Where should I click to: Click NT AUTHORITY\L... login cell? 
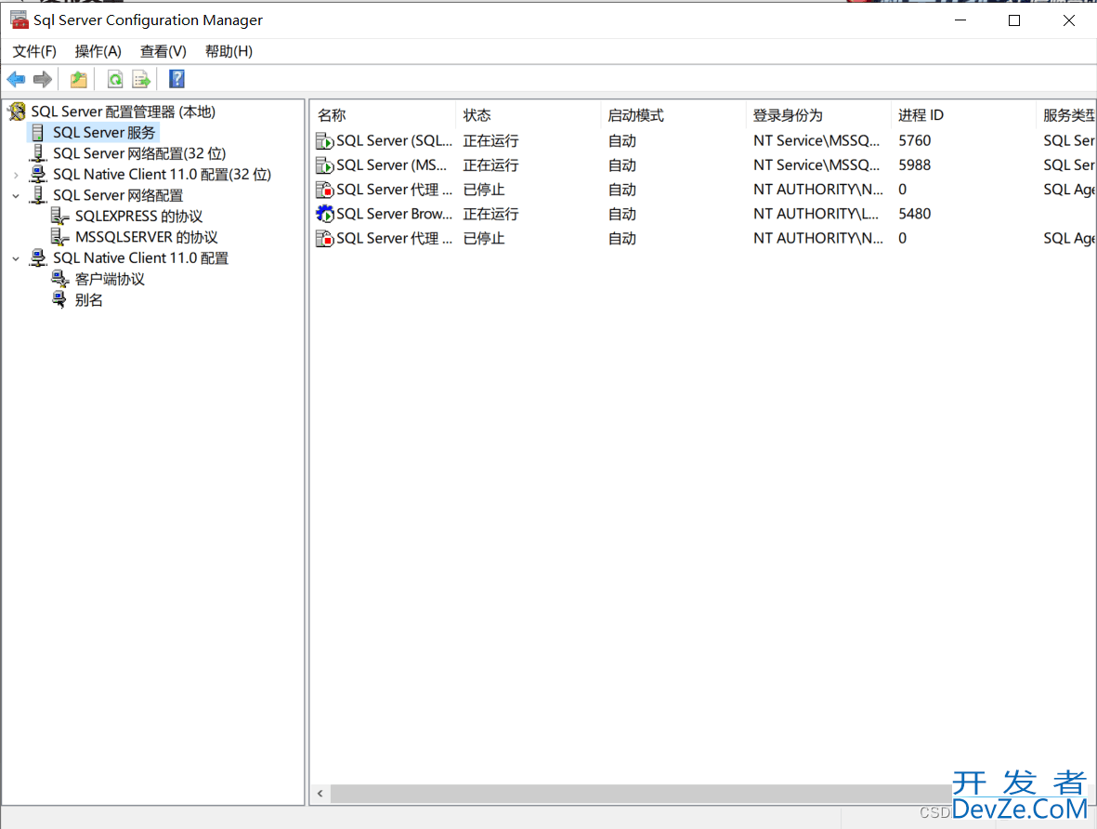(x=816, y=214)
